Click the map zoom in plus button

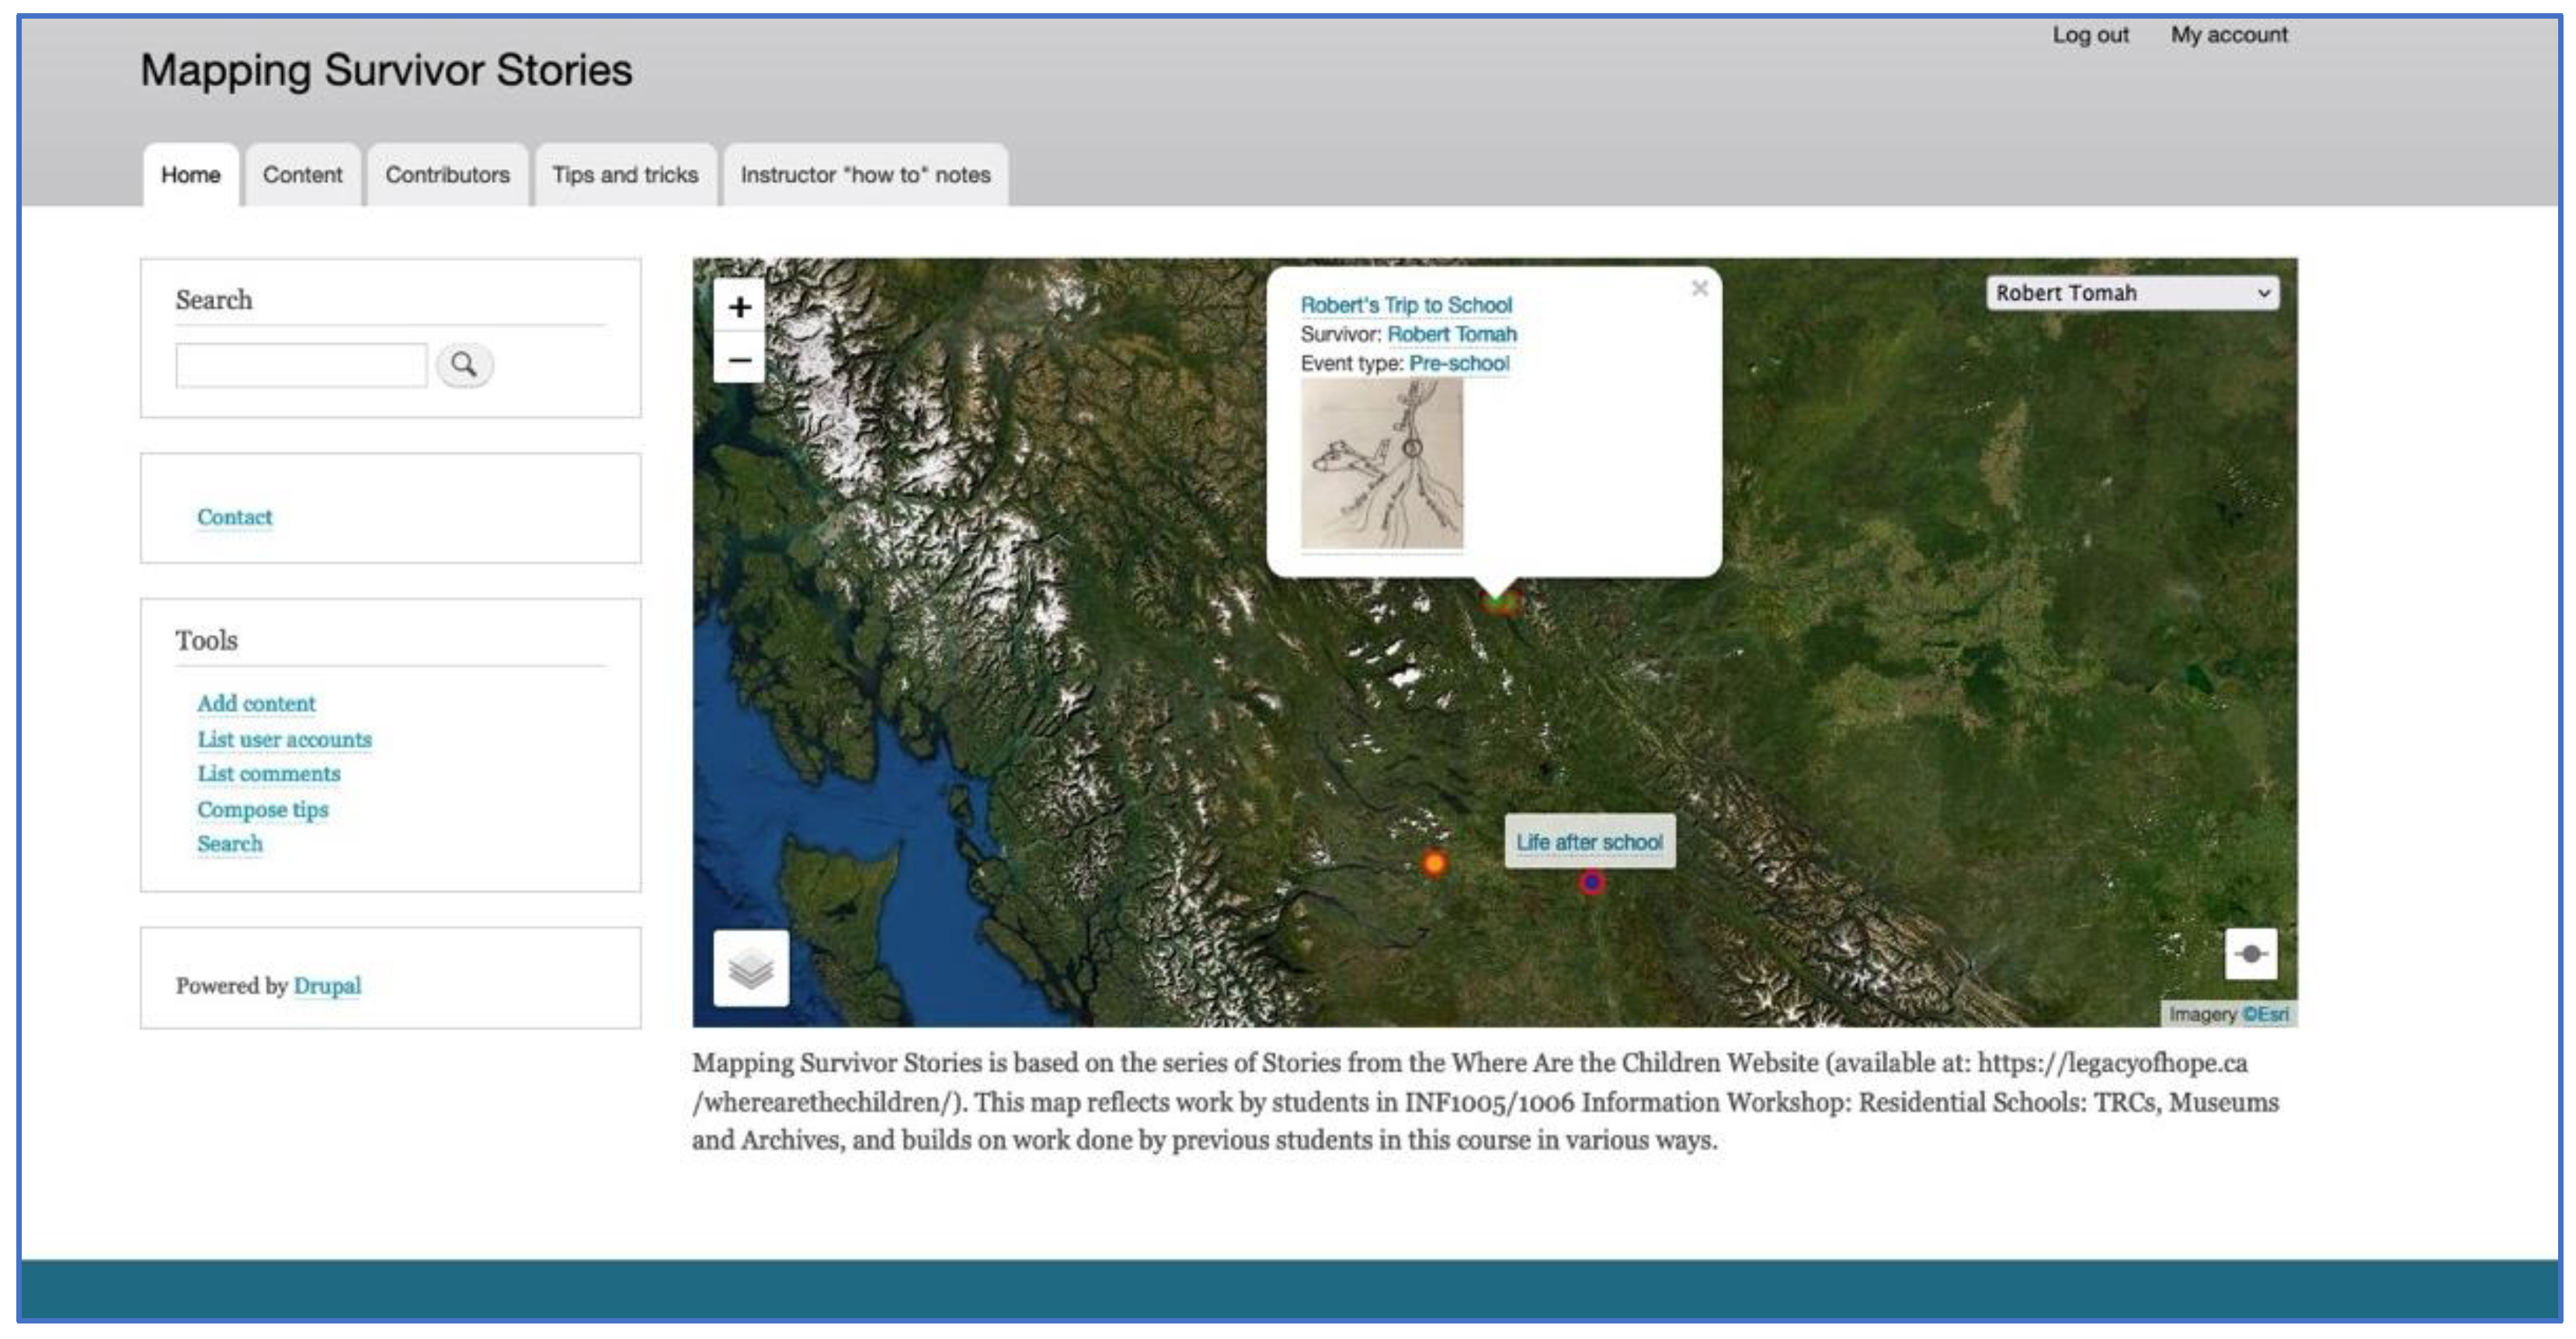pyautogui.click(x=739, y=307)
